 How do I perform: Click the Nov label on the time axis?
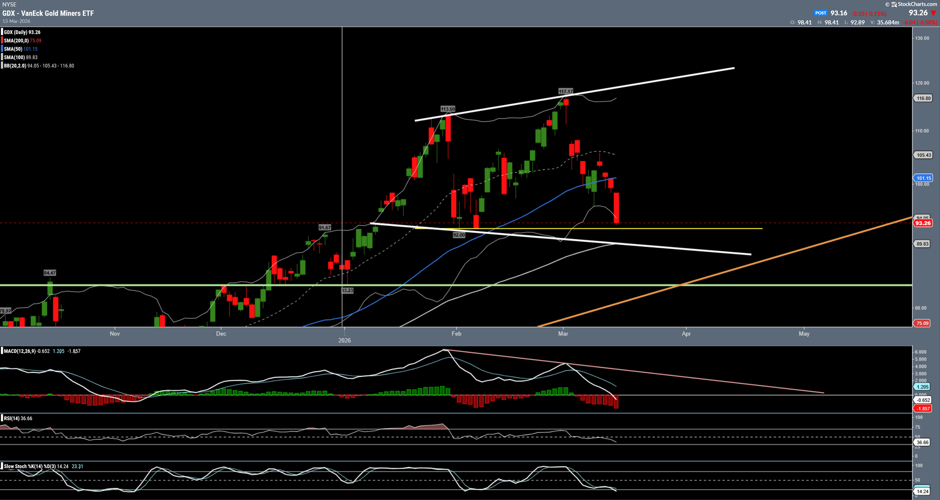(115, 334)
